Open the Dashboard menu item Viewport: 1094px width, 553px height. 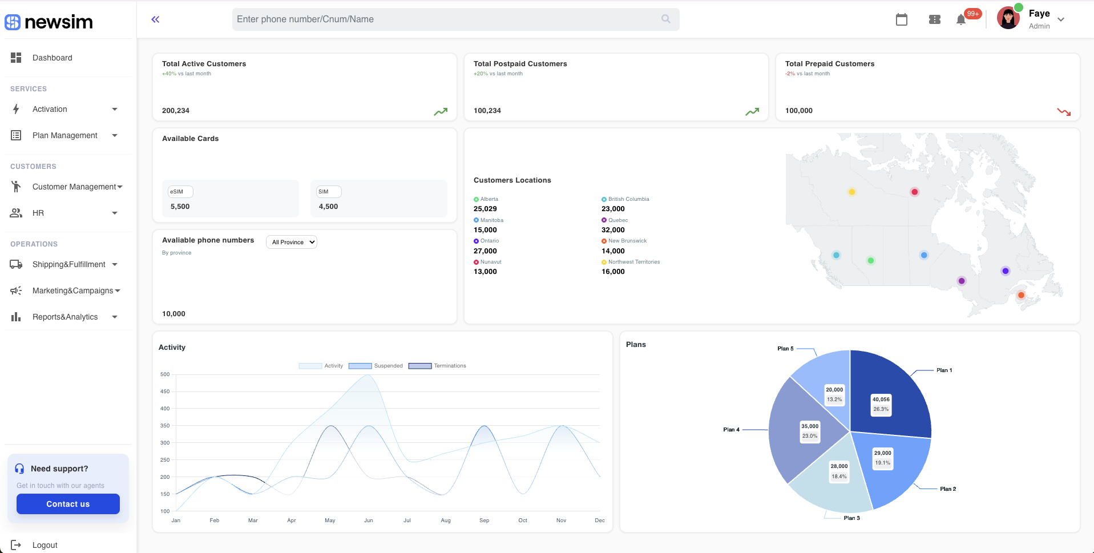point(52,58)
